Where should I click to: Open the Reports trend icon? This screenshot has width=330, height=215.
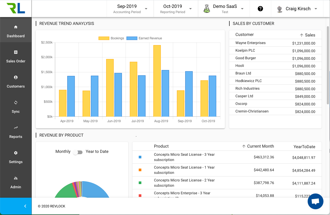tap(16, 128)
